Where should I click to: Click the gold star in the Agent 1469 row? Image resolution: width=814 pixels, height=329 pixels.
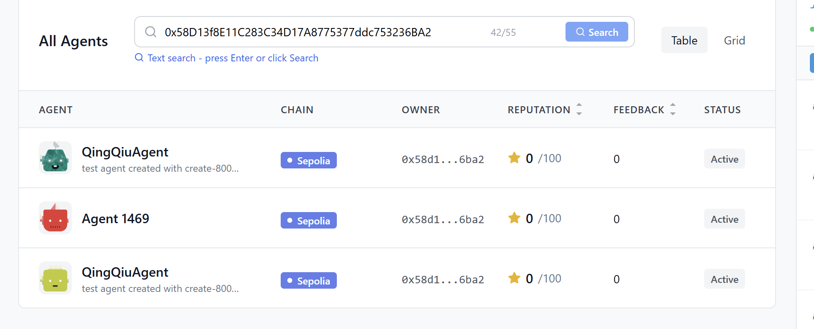coord(514,218)
